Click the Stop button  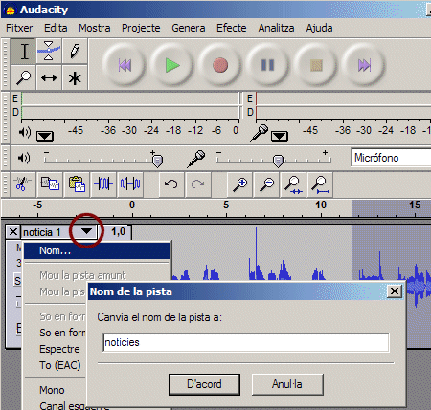(x=316, y=65)
